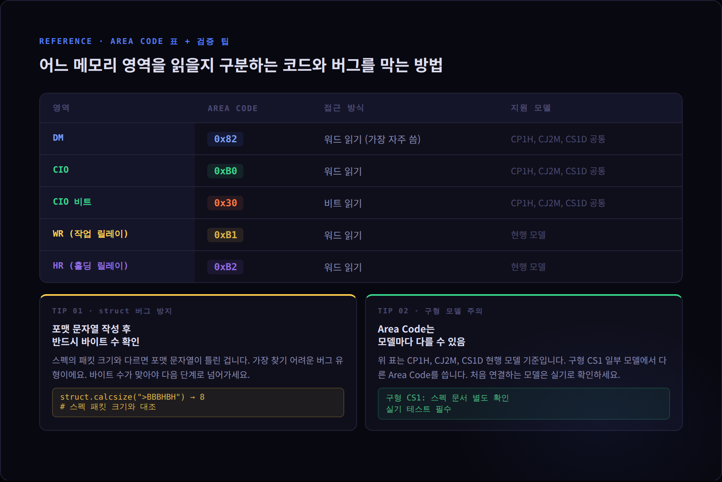Image resolution: width=722 pixels, height=482 pixels.
Task: Select the HR (홀딩 릴레이) row label
Action: coord(90,266)
